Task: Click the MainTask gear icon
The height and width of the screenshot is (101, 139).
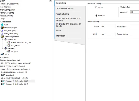Action: click(6, 48)
